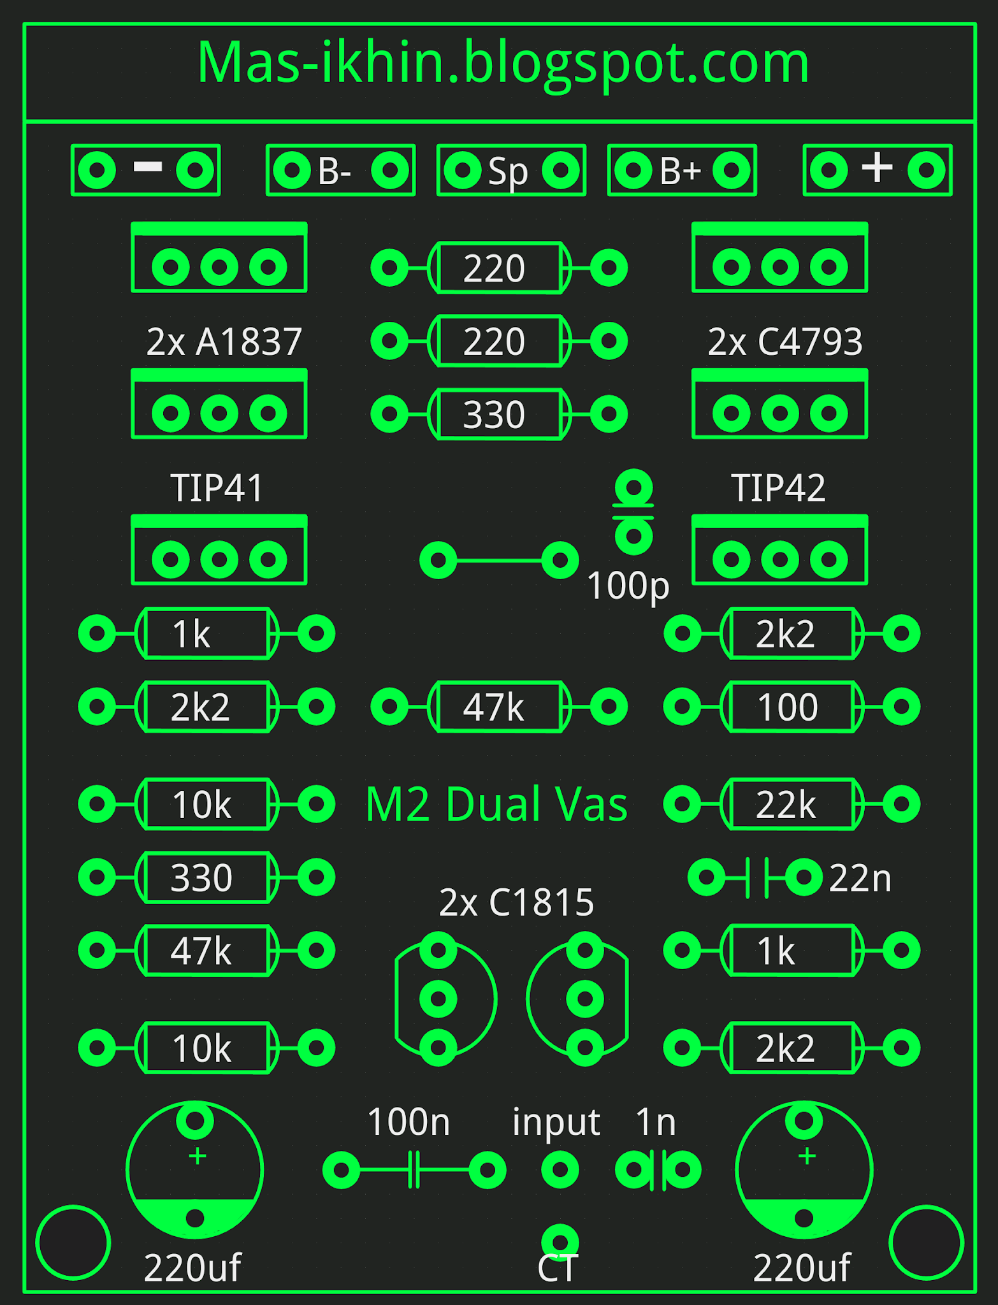Select transistor footprint directly below 2x A1837 label
Screen dimensions: 998x1305
(219, 404)
